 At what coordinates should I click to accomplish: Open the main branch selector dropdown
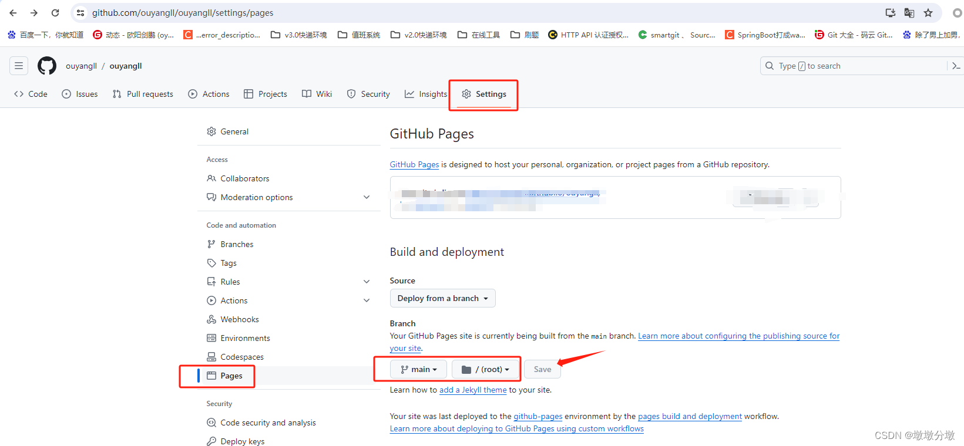coord(418,369)
